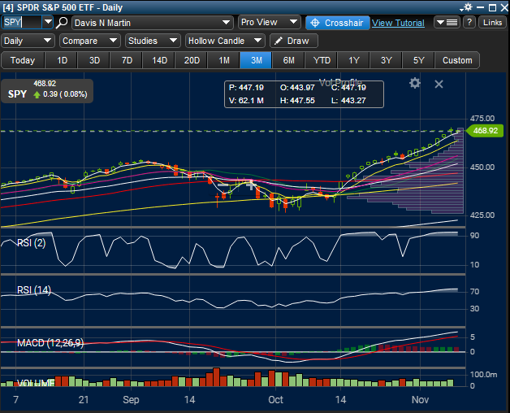Select the 3Y time range tab
The height and width of the screenshot is (413, 510).
tap(386, 60)
